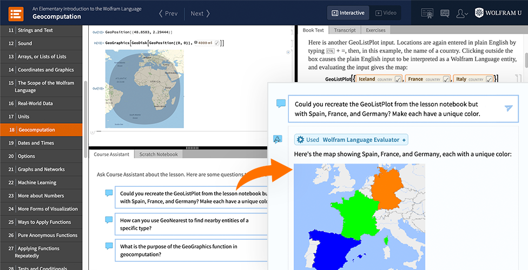Click speech bubble beside GeoNearest question

pos(109,220)
